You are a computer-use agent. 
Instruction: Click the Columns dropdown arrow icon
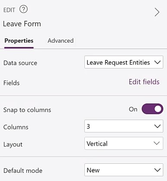[x=157, y=126]
